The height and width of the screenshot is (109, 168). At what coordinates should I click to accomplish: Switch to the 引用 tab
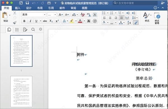click(x=51, y=8)
